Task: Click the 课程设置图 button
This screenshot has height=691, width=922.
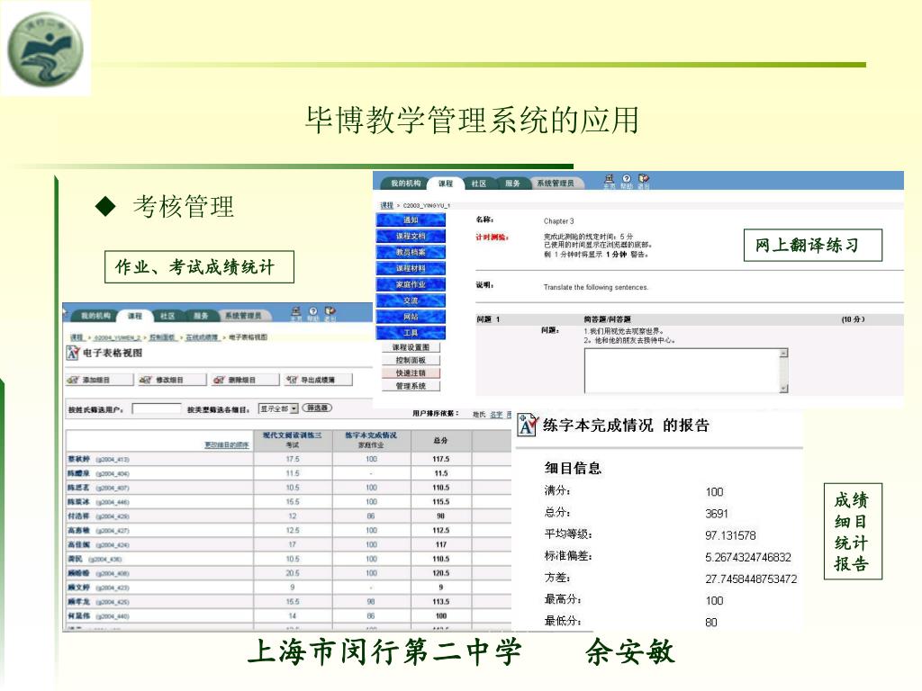Action: pos(411,347)
